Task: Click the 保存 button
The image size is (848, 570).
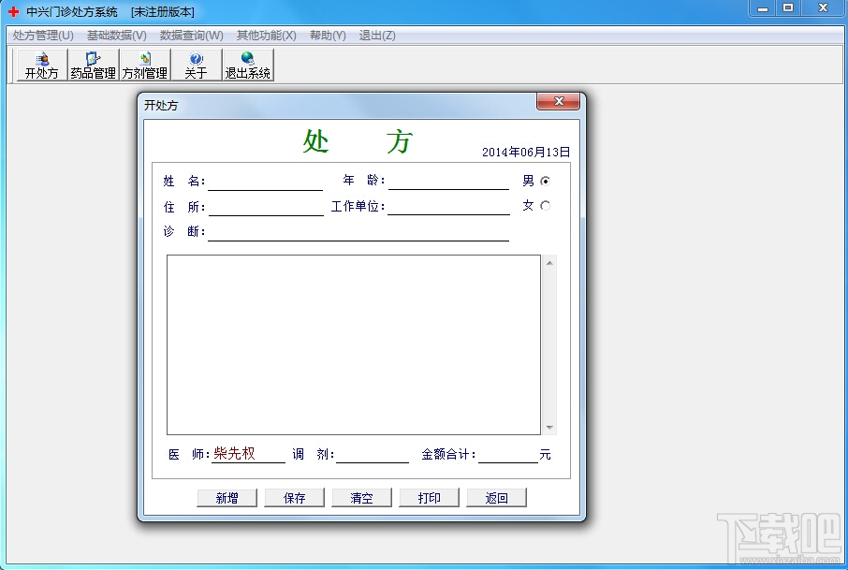Action: 294,498
